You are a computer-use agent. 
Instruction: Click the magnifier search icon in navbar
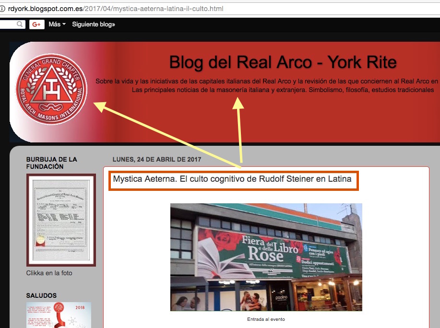[x=20, y=24]
